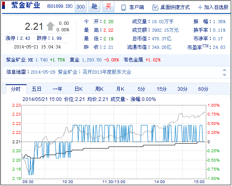The width and height of the screenshot is (232, 186).
Task: Open the 客户端 client link
Action: pyautogui.click(x=136, y=7)
